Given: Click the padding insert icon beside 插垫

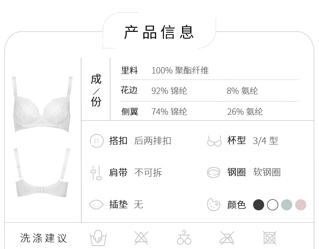Looking at the screenshot, I should pos(96,204).
